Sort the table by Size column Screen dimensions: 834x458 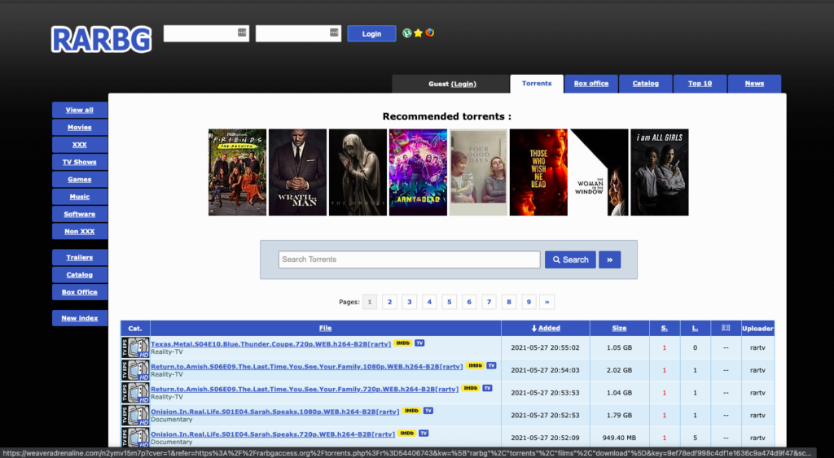point(619,328)
